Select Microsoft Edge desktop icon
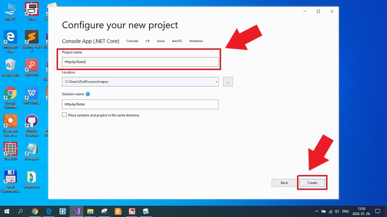 [10, 42]
